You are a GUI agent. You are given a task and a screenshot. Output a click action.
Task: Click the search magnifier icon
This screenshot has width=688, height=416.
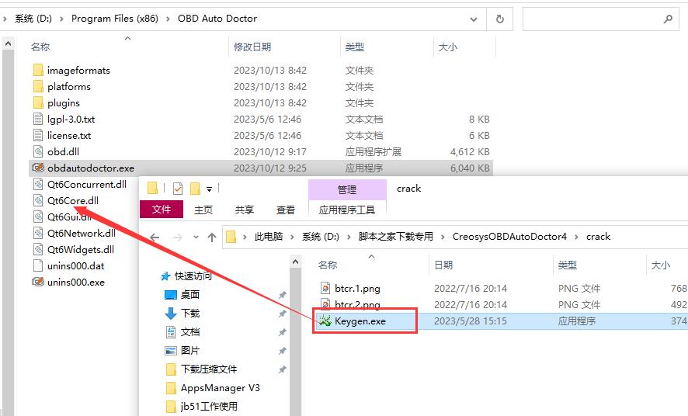pos(668,19)
